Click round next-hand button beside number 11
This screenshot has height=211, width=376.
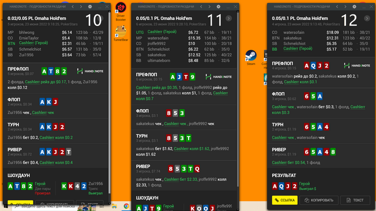click(x=228, y=18)
